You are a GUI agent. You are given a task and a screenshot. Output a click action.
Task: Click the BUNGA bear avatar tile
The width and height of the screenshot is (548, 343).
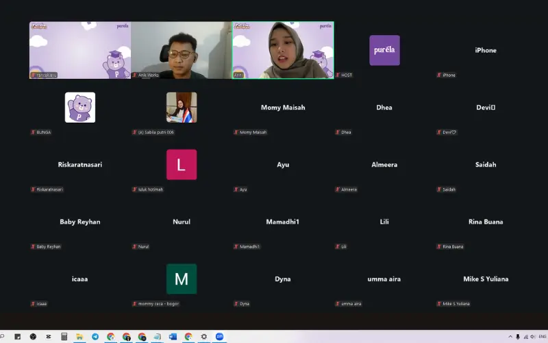(x=80, y=107)
